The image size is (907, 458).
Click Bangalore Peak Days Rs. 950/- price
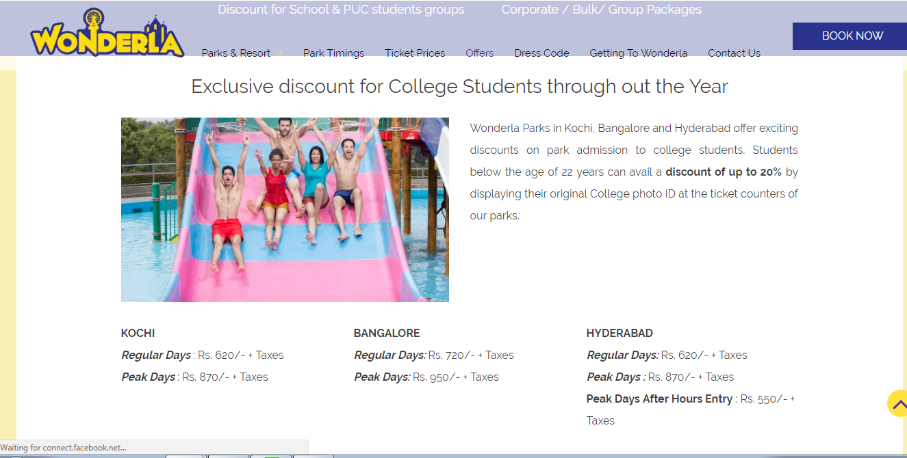(x=436, y=377)
